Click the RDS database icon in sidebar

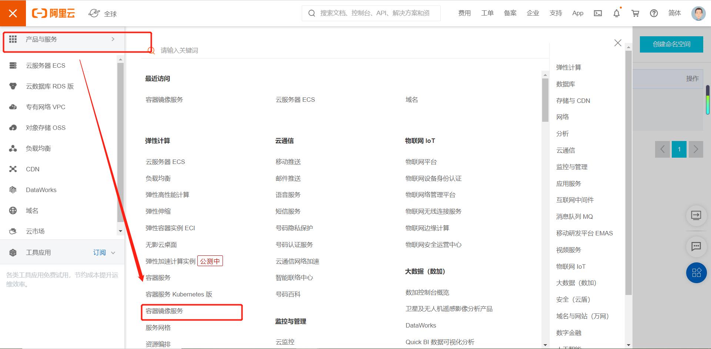coord(13,86)
